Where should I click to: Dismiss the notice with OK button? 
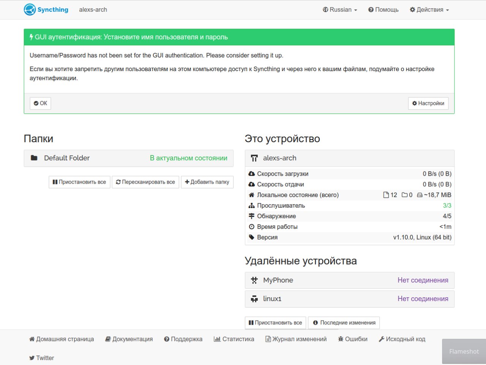(x=40, y=103)
